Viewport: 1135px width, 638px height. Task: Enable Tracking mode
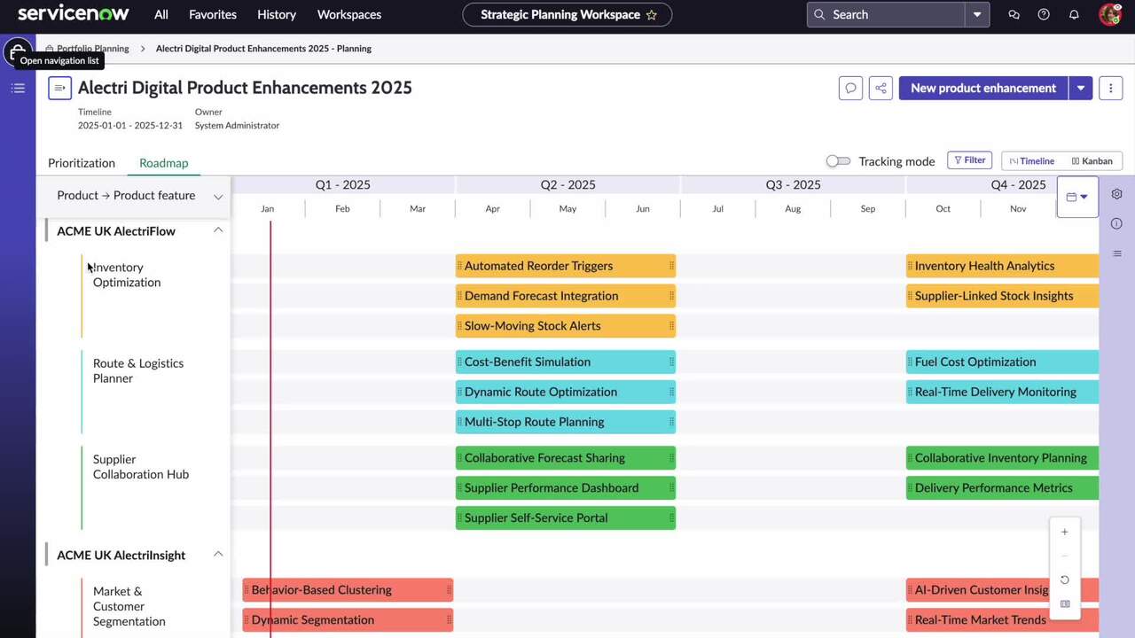coord(837,161)
